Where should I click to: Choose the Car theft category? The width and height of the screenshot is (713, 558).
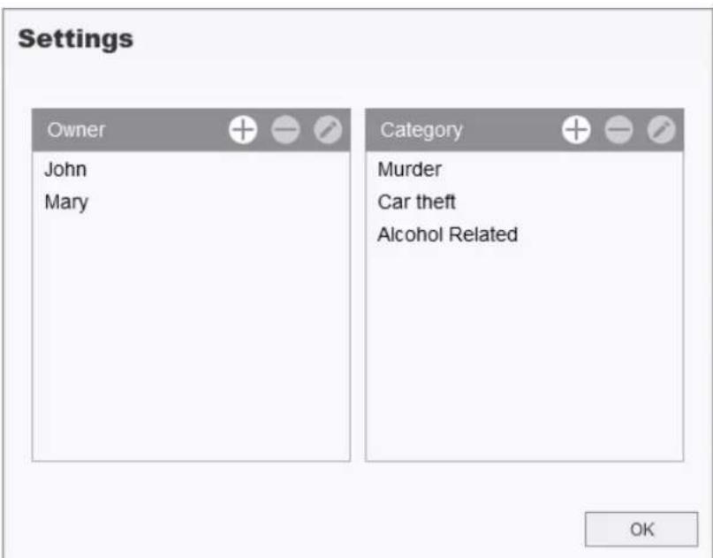pyautogui.click(x=416, y=203)
